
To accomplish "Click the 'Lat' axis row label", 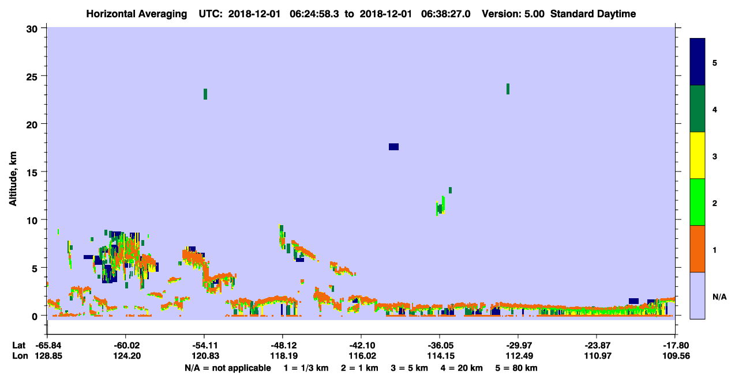I will [18, 345].
